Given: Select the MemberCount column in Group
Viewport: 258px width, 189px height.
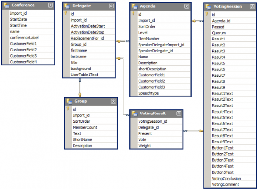Looking at the screenshot, I should pyautogui.click(x=85, y=127).
